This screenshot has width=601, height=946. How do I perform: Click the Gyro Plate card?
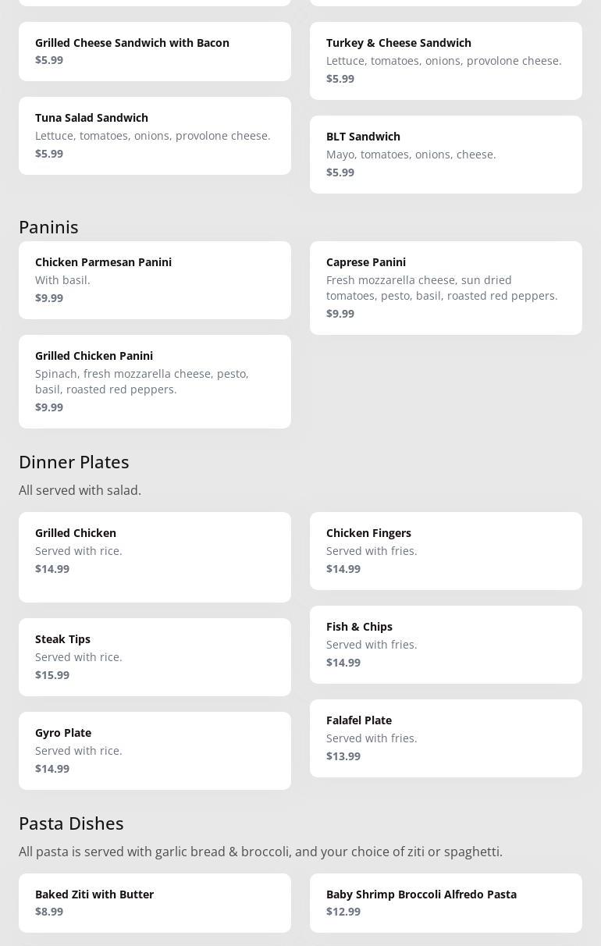(x=155, y=751)
